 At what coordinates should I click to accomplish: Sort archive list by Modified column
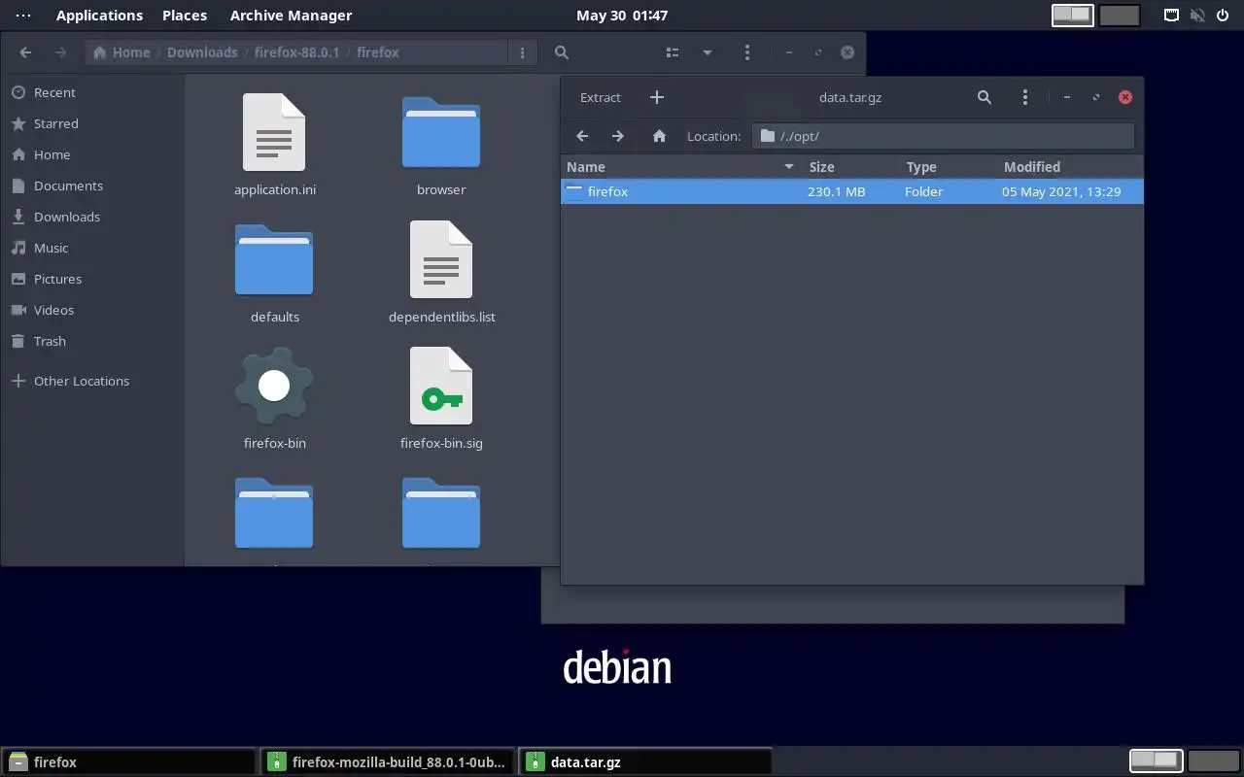[x=1070, y=167]
